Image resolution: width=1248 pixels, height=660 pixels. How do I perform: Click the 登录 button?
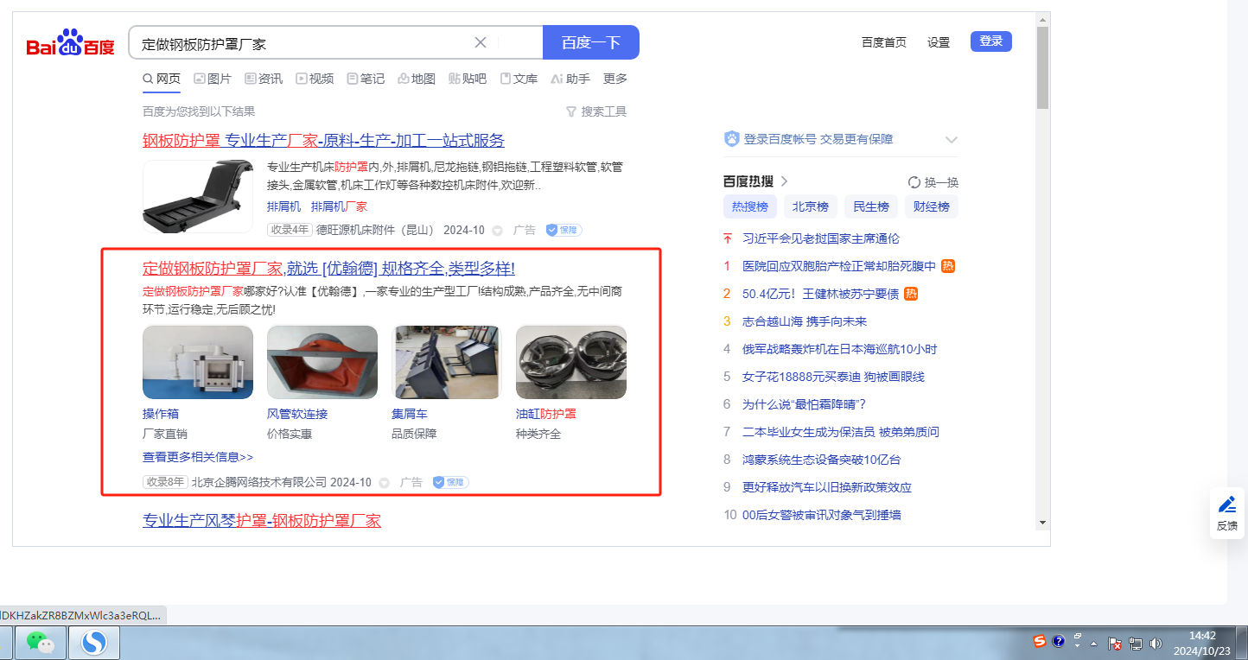tap(991, 41)
